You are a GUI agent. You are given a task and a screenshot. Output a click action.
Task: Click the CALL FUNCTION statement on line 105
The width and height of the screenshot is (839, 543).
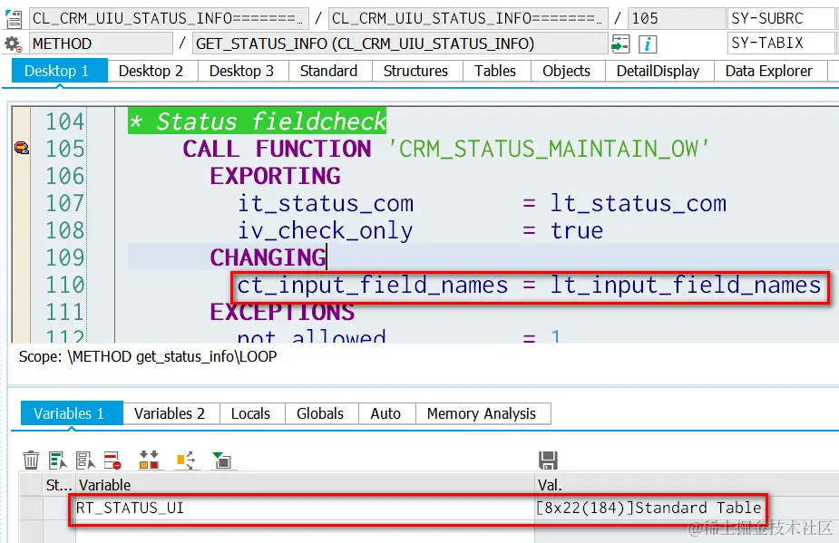pyautogui.click(x=277, y=149)
